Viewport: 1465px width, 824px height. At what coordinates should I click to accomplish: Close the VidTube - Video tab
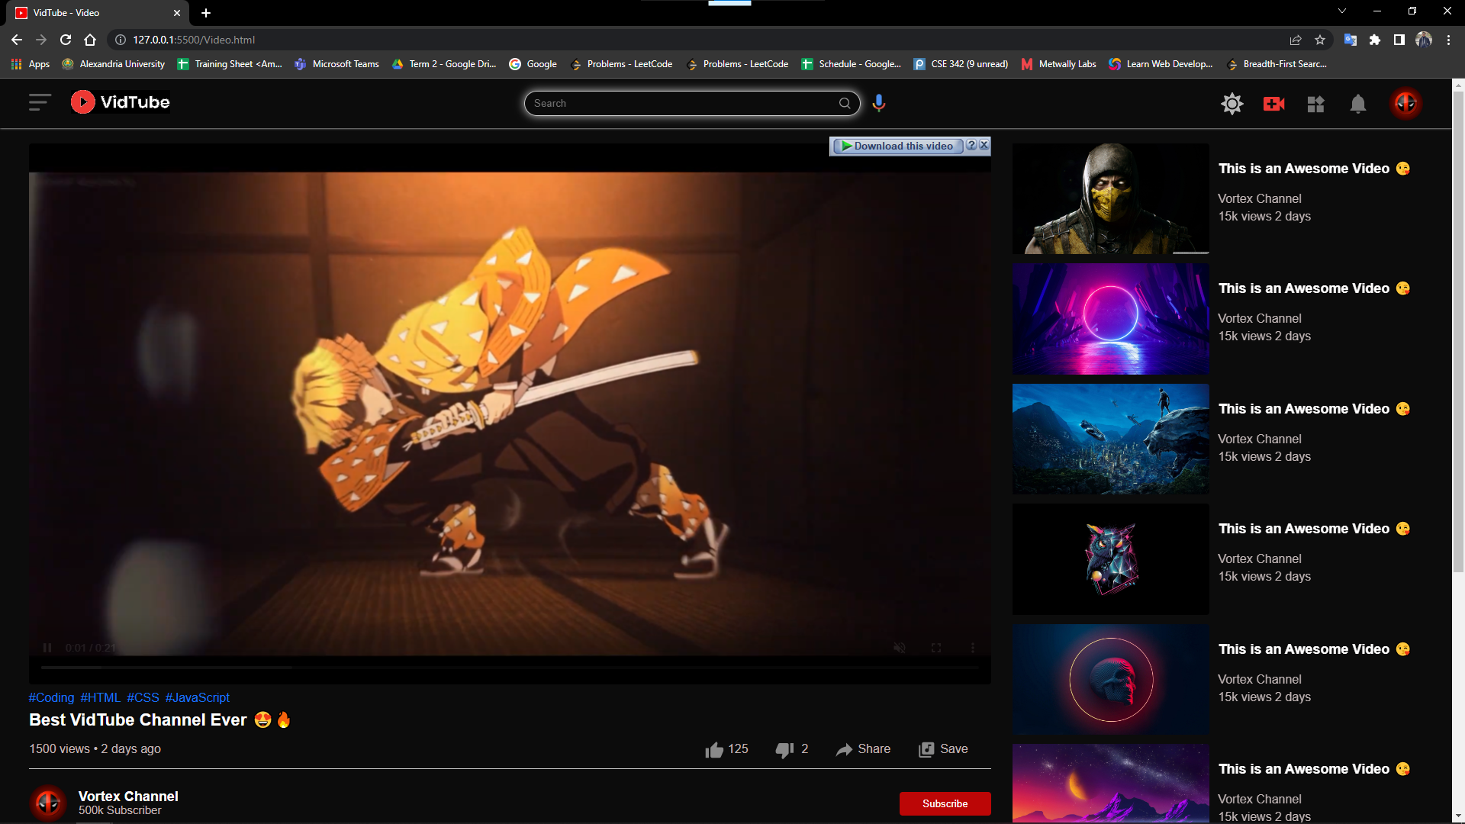pos(177,13)
